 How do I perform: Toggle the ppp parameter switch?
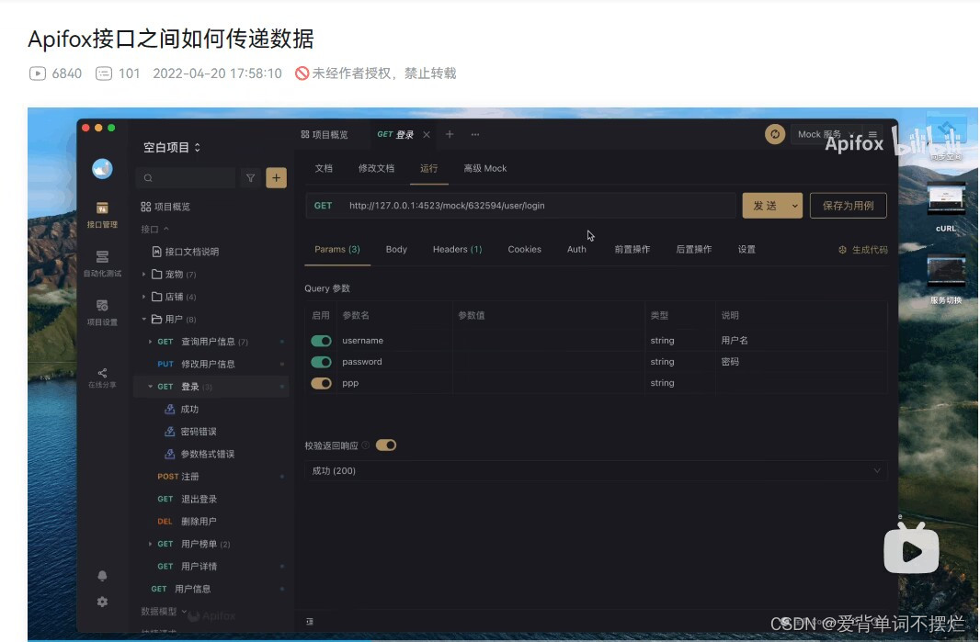click(321, 383)
